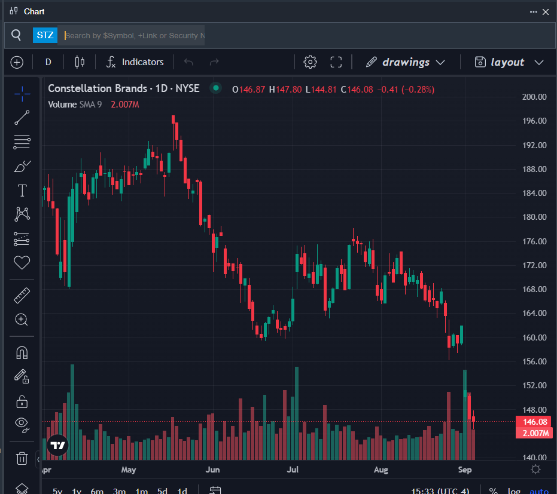
Task: Click the TradingView logo
Action: [x=57, y=444]
